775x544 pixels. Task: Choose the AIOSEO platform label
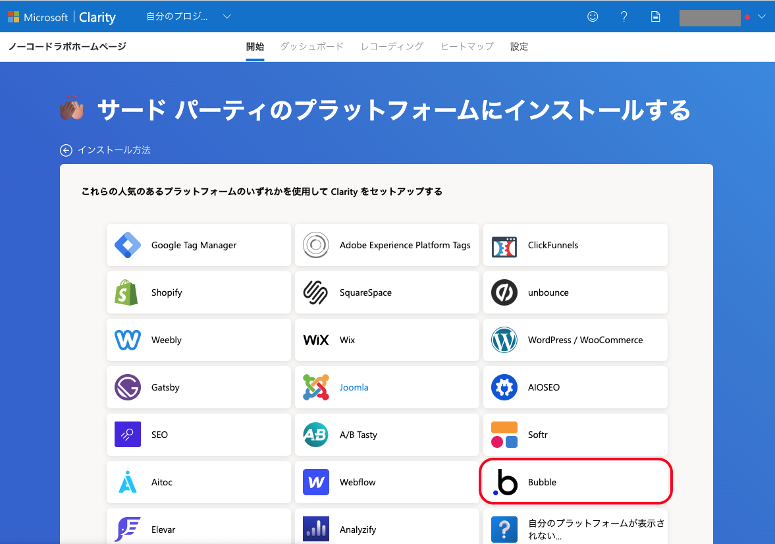click(544, 387)
